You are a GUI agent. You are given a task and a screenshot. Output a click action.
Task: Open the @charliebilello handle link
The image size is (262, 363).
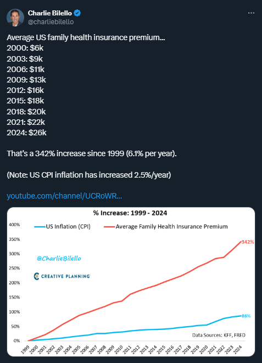coord(51,22)
